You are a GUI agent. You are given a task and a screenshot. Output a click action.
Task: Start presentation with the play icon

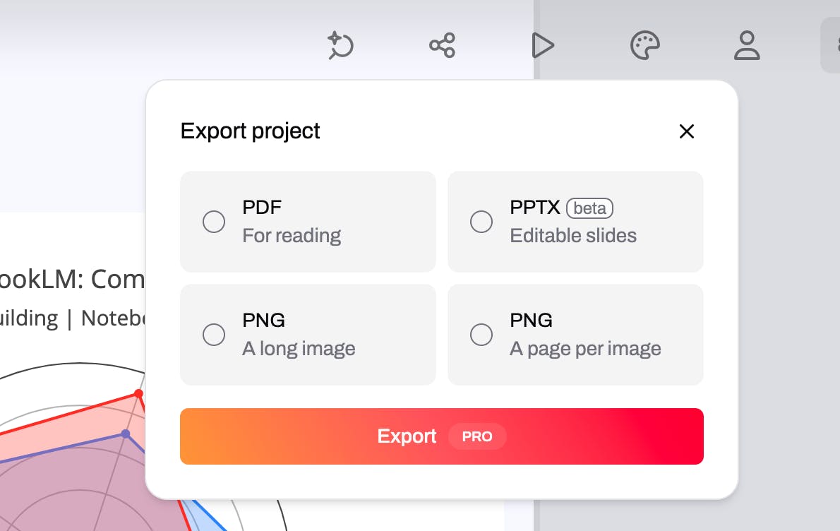(x=542, y=46)
